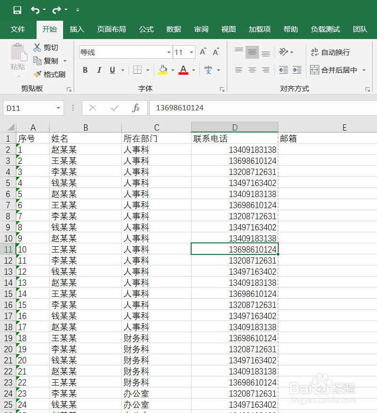377x413 pixels.
Task: Click 合并后居中 merge and center
Action: [x=333, y=70]
